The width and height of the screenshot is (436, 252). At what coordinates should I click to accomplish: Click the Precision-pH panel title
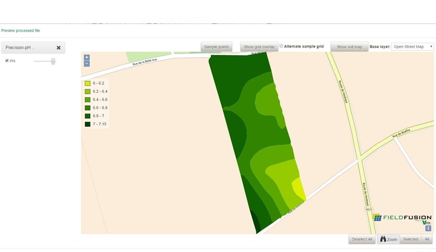[20, 47]
